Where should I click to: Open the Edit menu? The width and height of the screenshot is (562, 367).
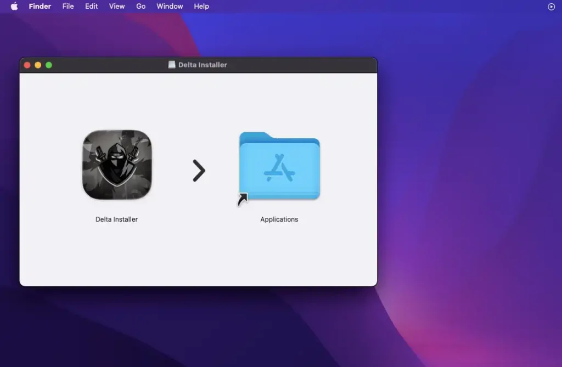(x=91, y=7)
